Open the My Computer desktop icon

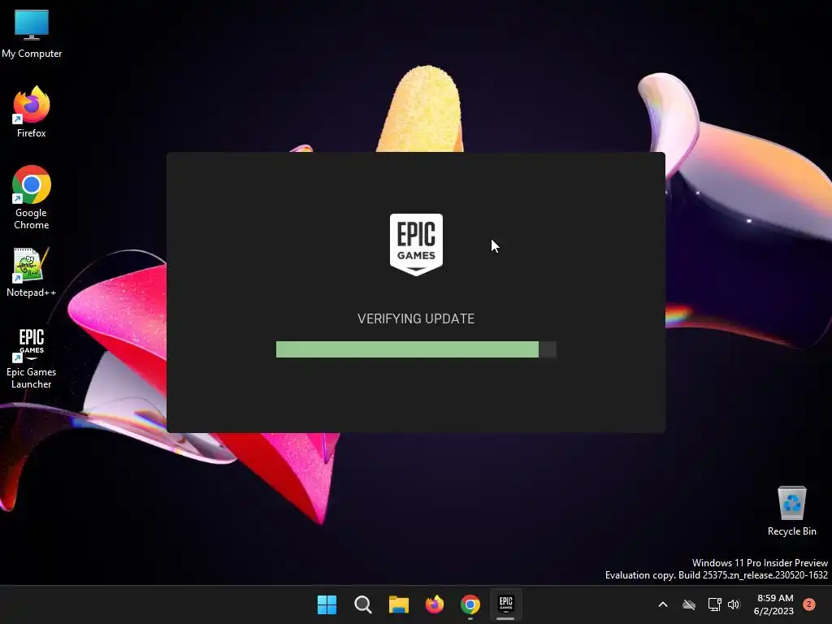32,32
